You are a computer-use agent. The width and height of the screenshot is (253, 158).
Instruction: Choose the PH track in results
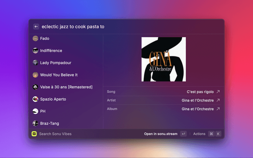[x=43, y=111]
